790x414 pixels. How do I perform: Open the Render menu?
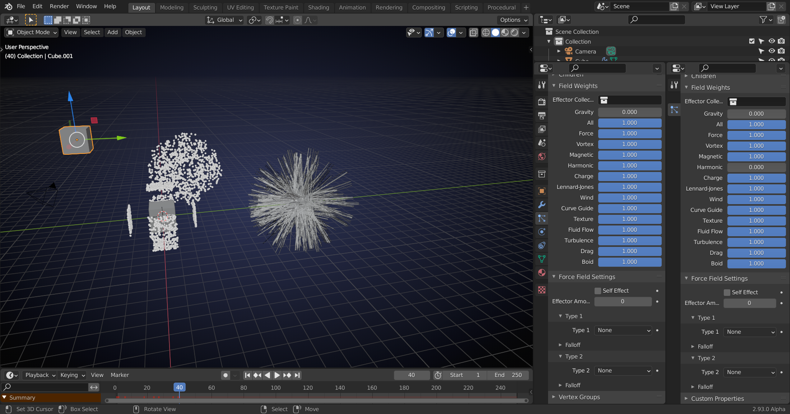(59, 7)
